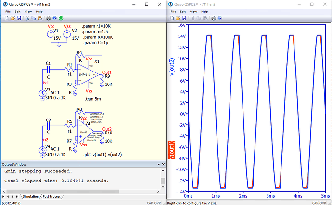Select '.param a=1.5' directive
Image resolution: width=332 pixels, height=205 pixels.
pos(95,32)
